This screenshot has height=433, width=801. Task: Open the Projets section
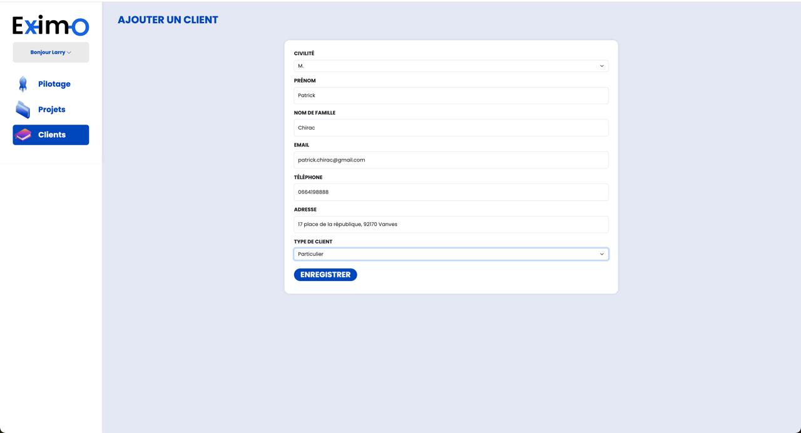[51, 110]
